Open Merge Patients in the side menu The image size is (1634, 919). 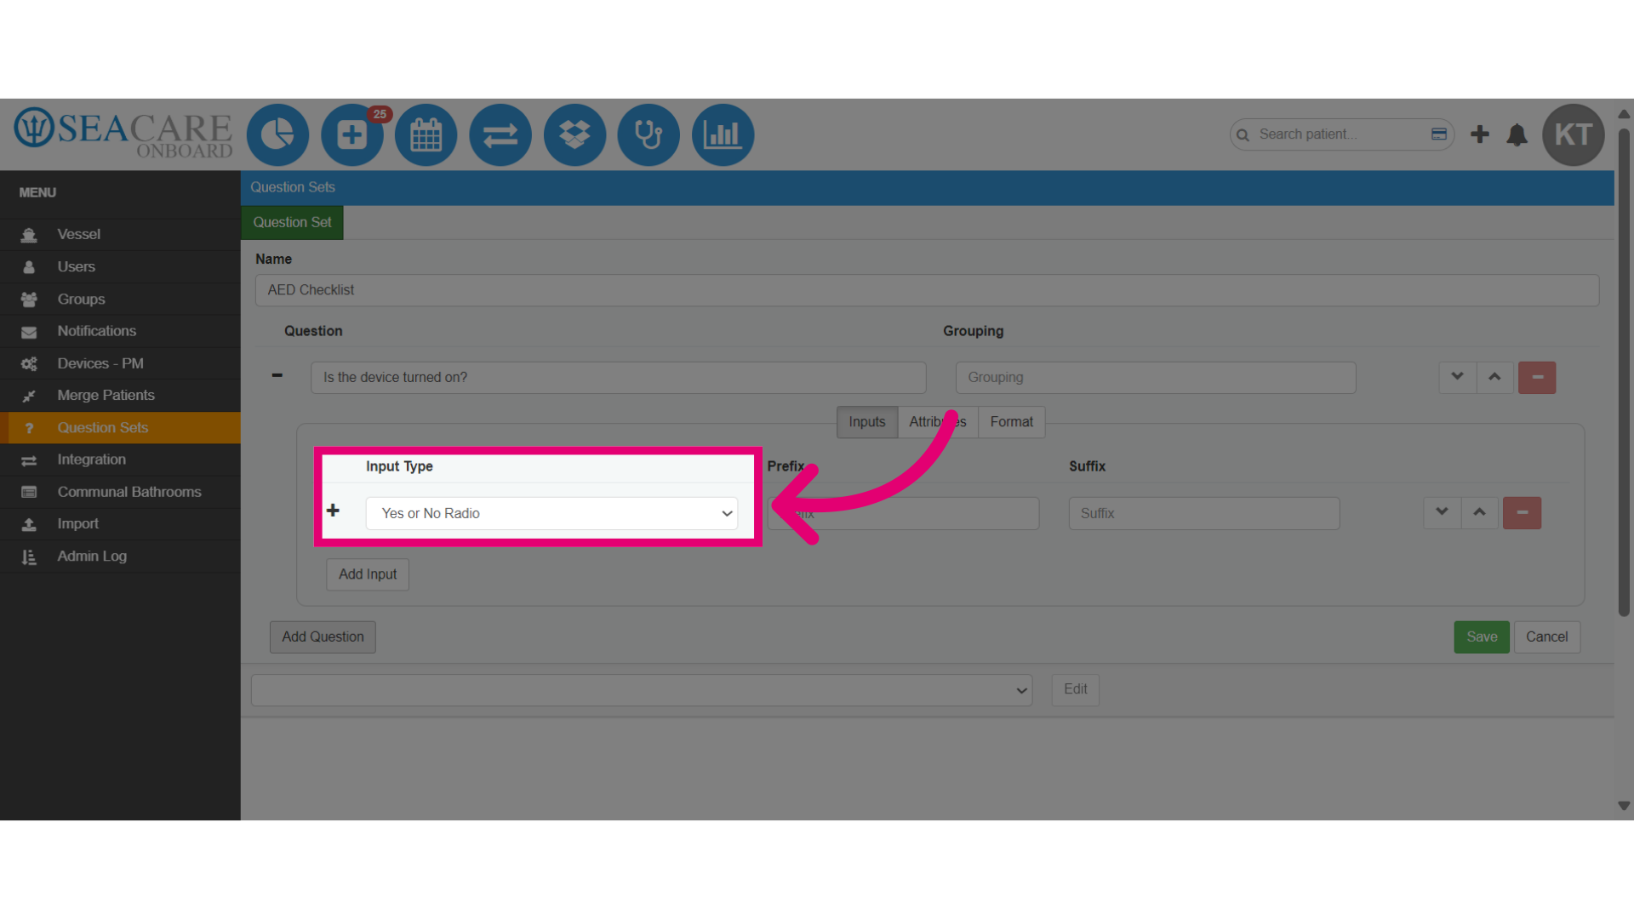pos(120,395)
